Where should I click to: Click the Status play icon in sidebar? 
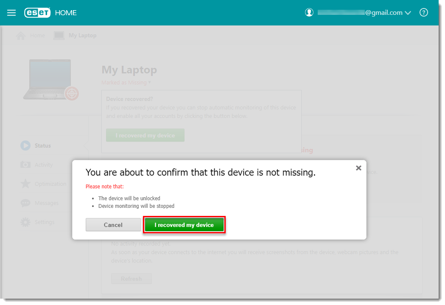click(25, 146)
